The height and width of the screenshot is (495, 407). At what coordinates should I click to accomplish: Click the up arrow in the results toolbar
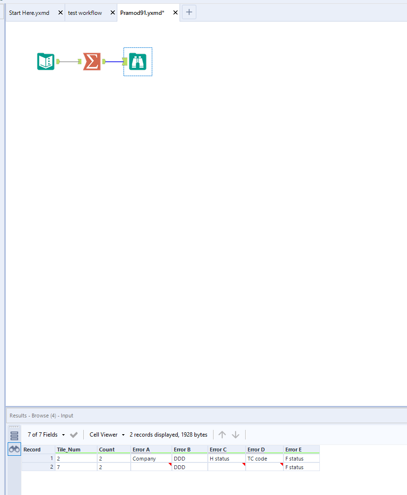tap(222, 434)
